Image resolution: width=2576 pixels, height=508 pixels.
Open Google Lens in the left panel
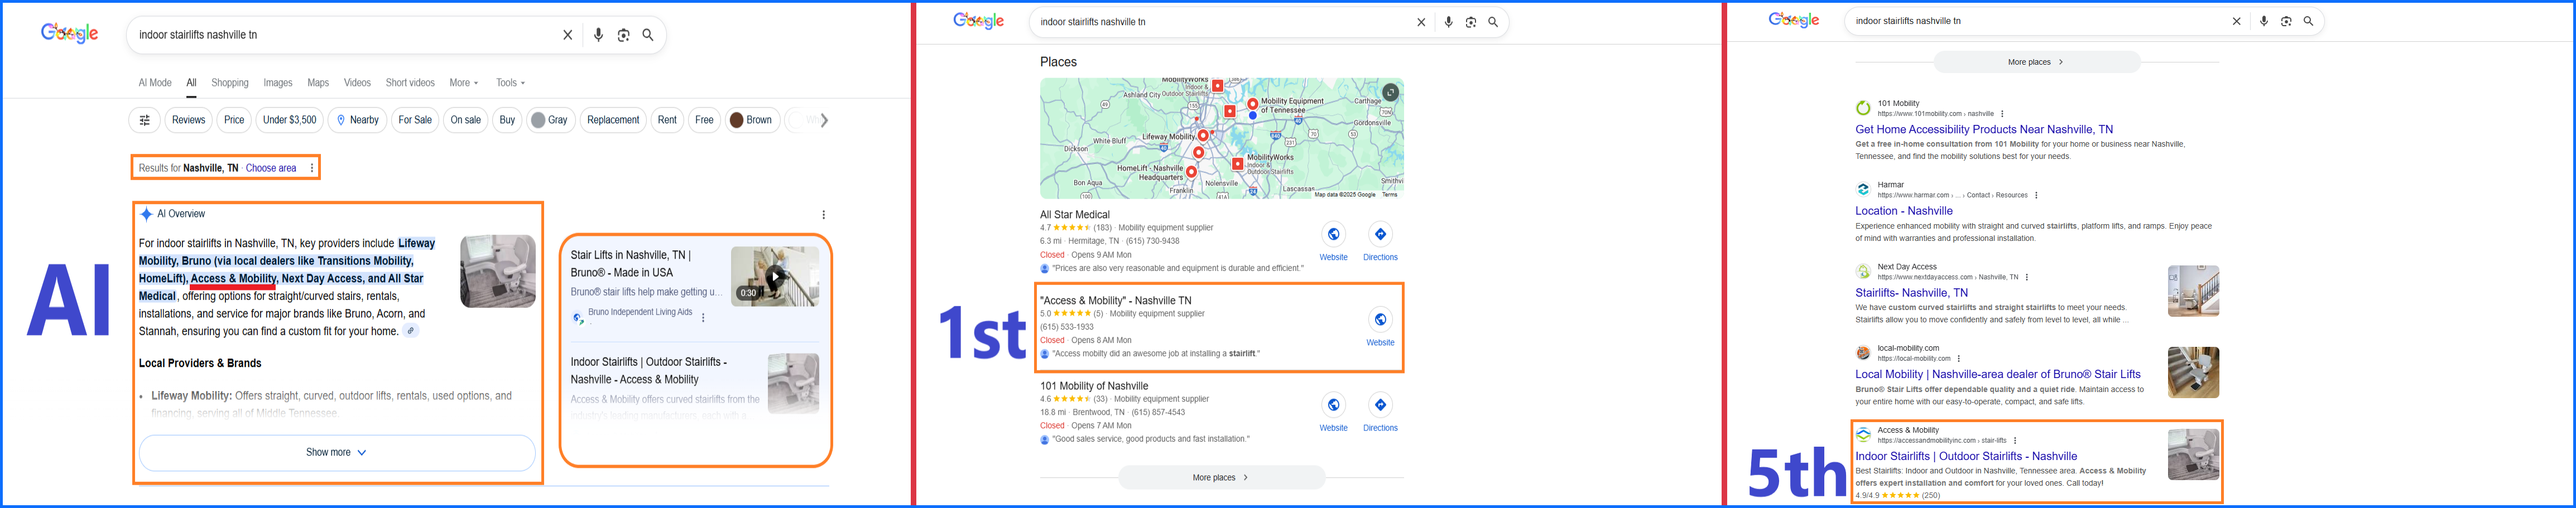click(623, 35)
